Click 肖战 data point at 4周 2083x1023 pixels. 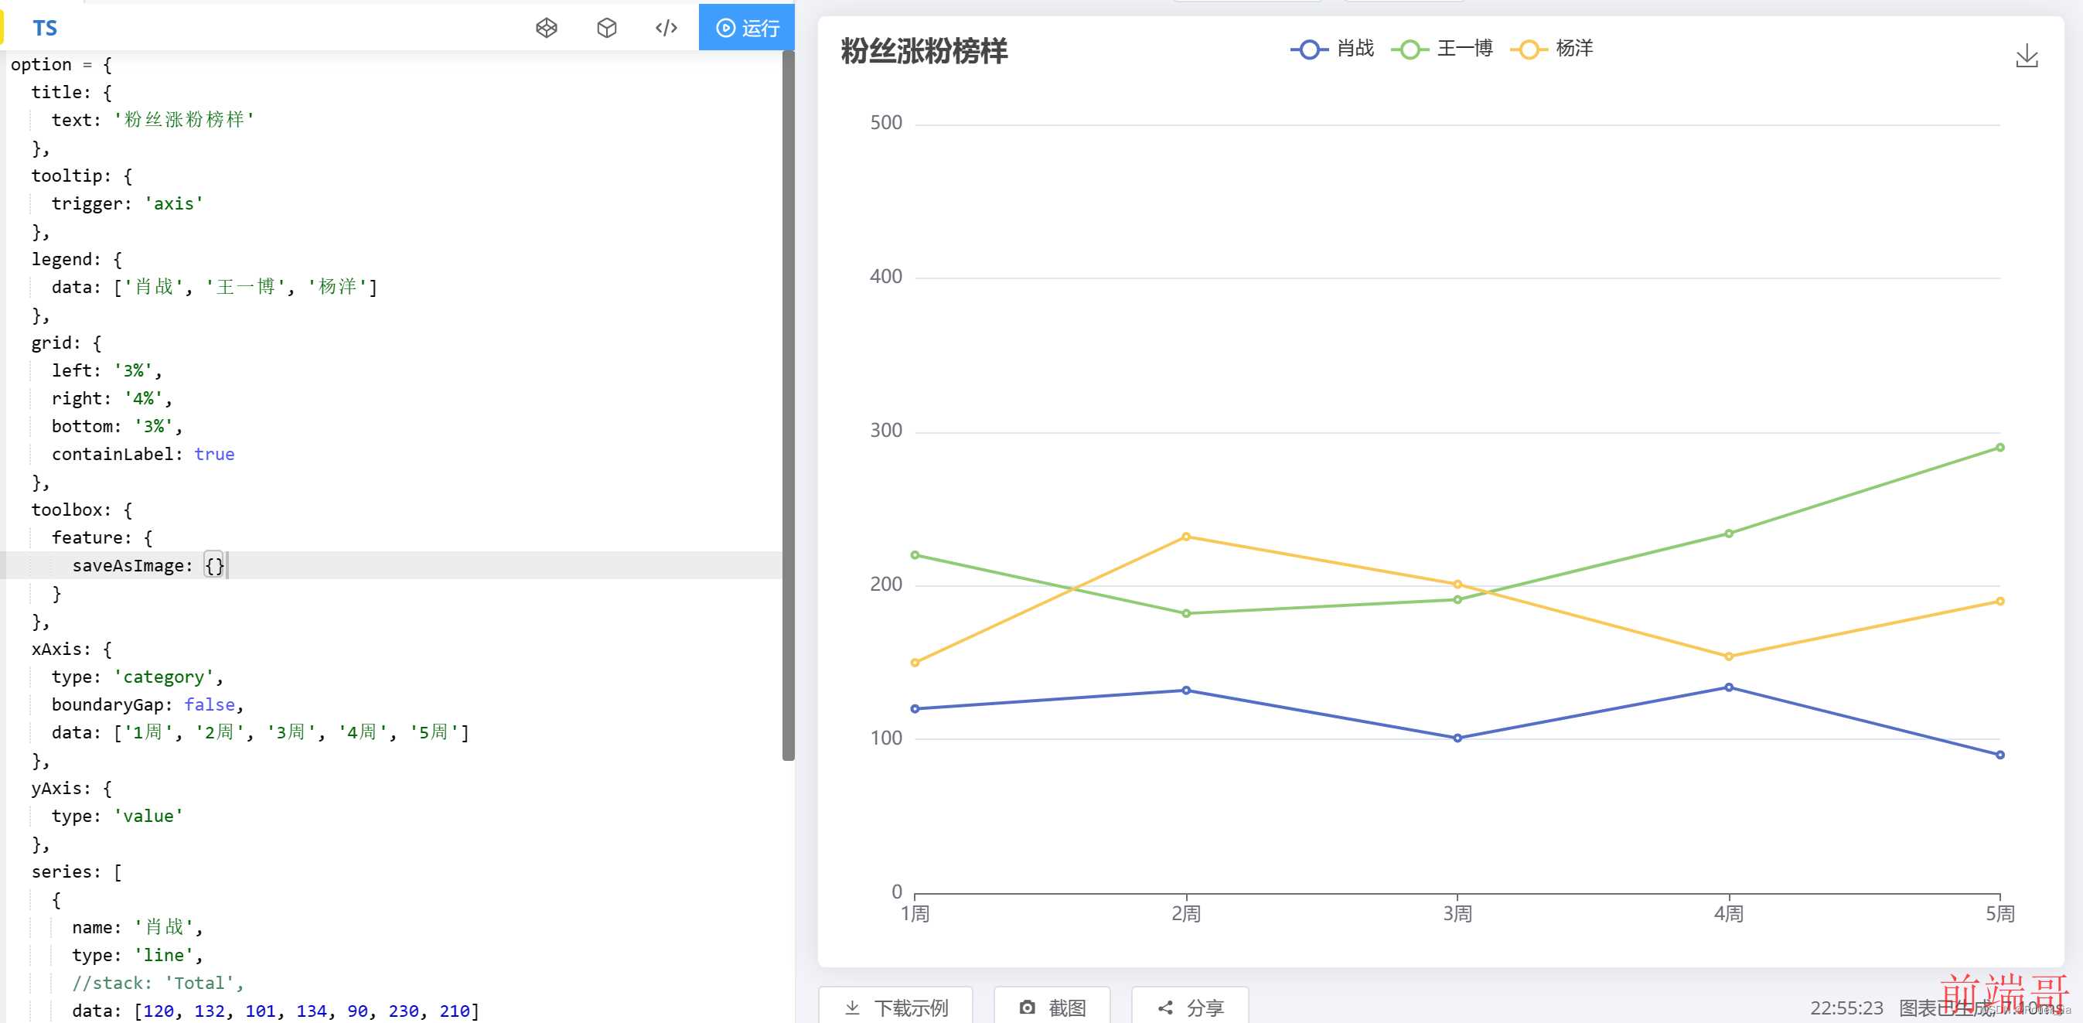tap(1729, 687)
